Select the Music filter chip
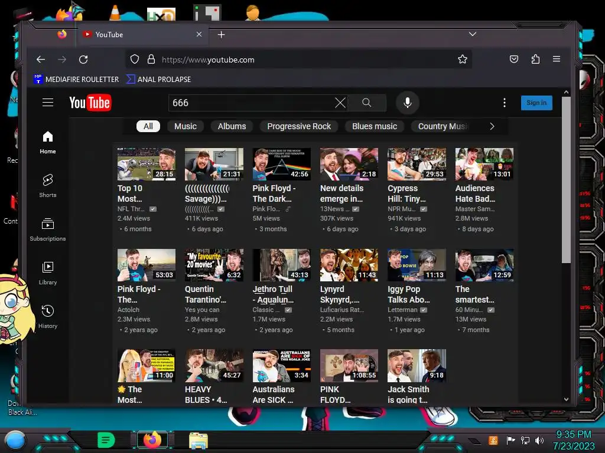This screenshot has width=605, height=453. (x=185, y=126)
